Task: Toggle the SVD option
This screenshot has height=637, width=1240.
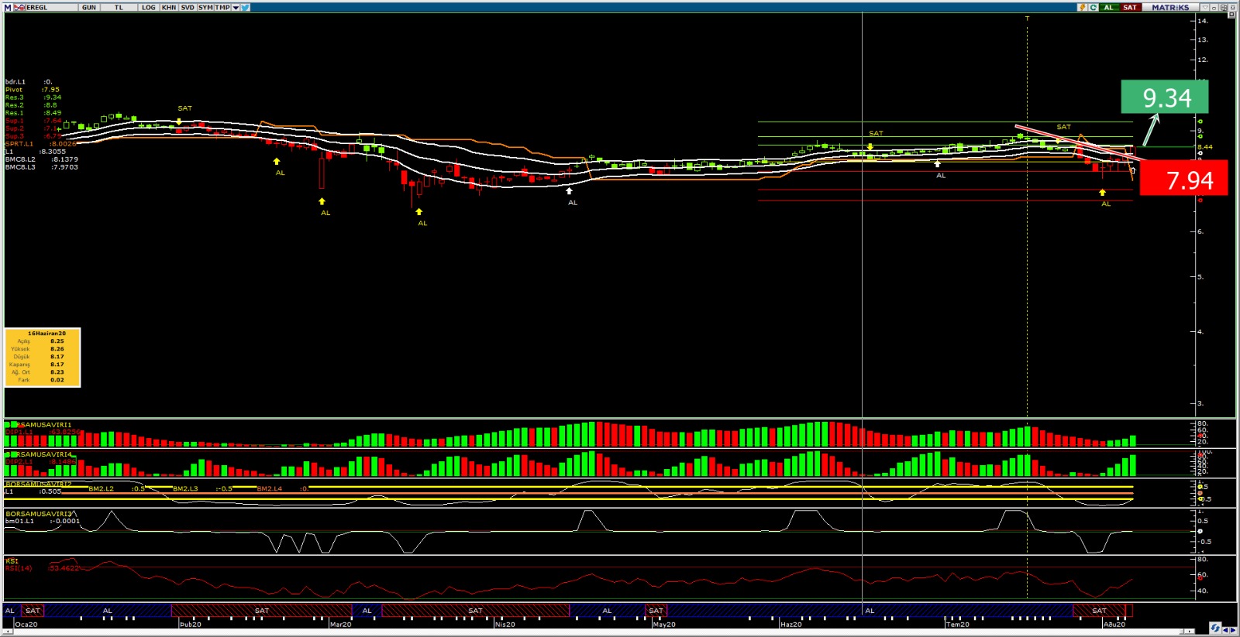Action: tap(187, 7)
